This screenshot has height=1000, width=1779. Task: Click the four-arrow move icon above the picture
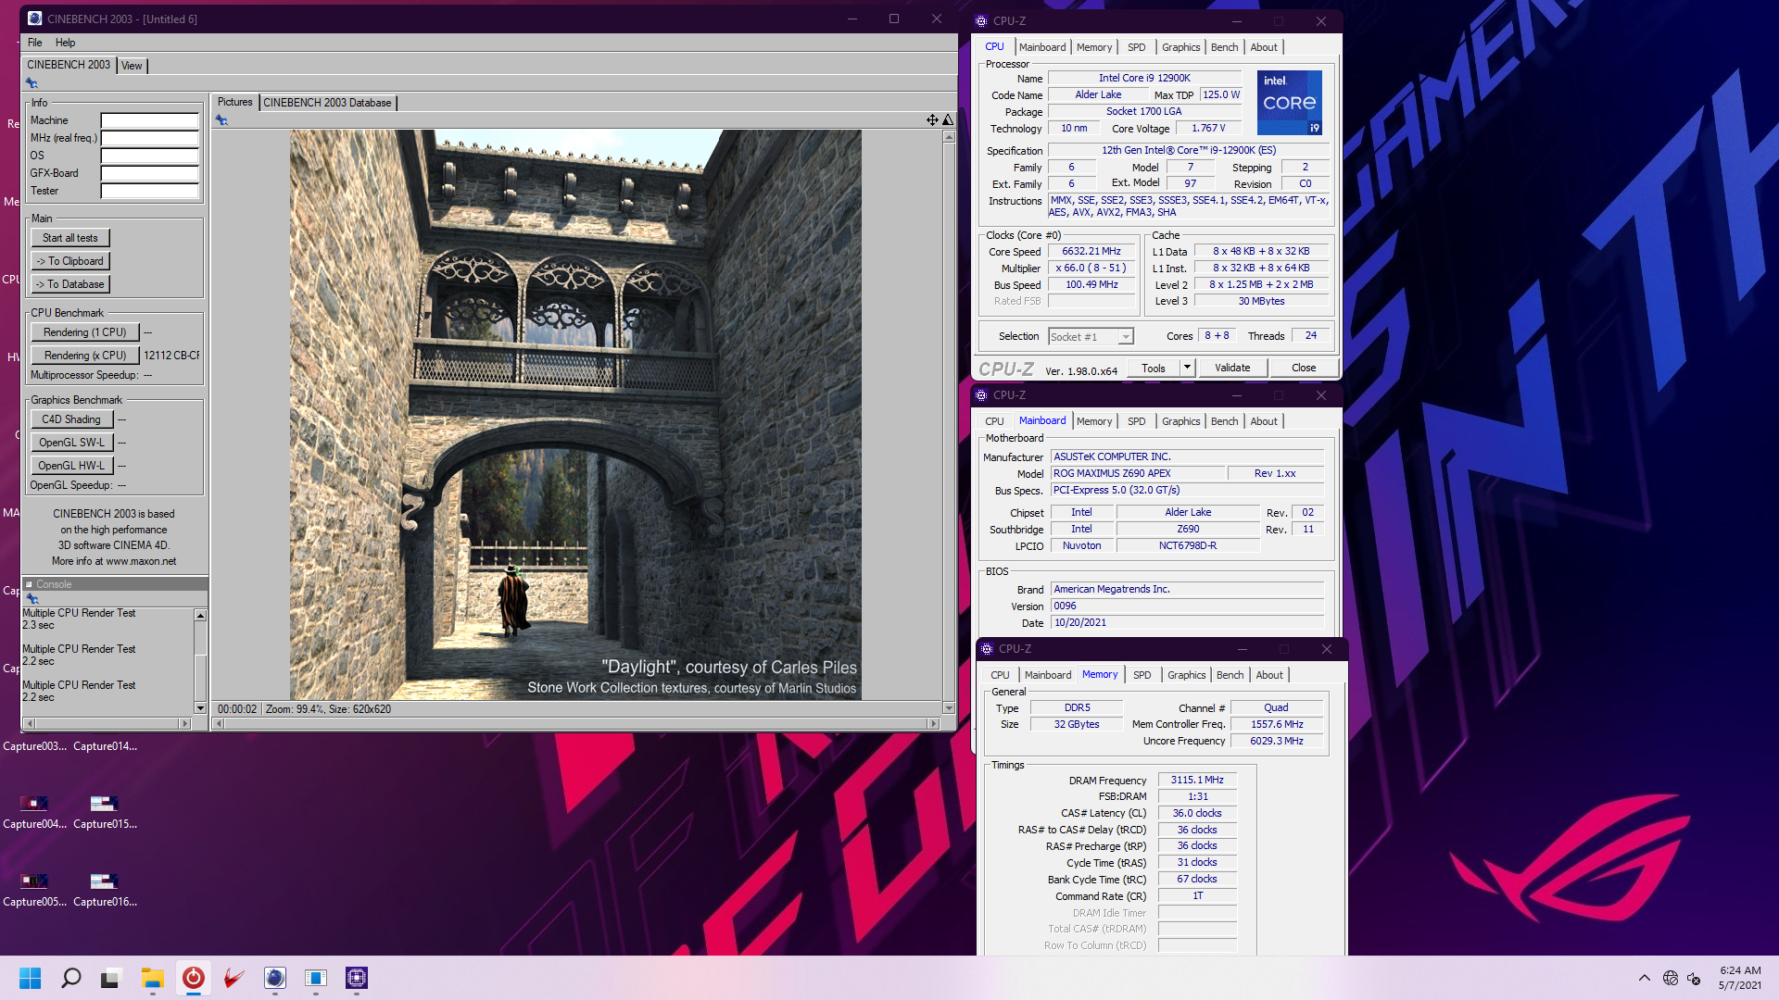(x=932, y=119)
